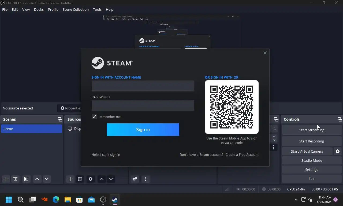Focus the Steam password field
The width and height of the screenshot is (343, 206).
(x=143, y=105)
